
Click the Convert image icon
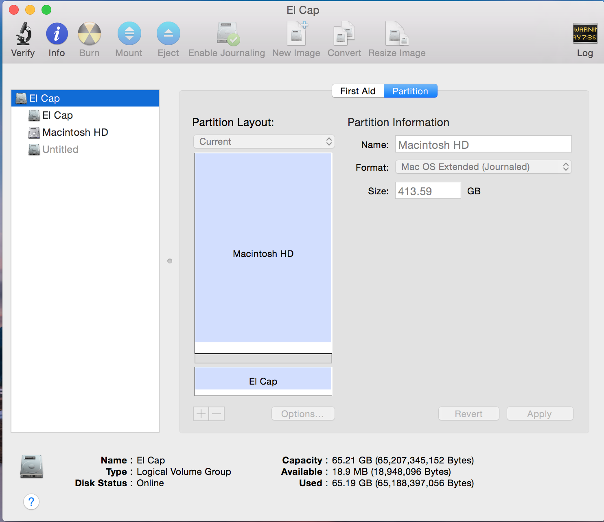tap(344, 33)
